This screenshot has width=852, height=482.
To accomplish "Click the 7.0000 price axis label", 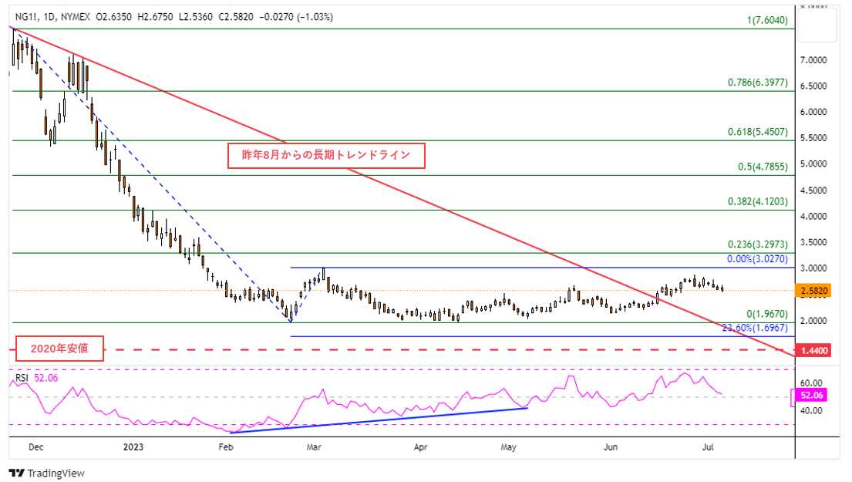I will coord(813,60).
